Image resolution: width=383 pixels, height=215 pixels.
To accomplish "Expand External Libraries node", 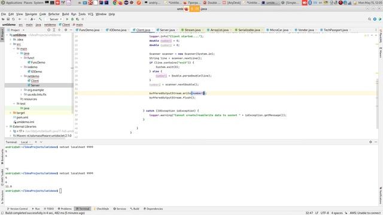I will [x=7, y=127].
